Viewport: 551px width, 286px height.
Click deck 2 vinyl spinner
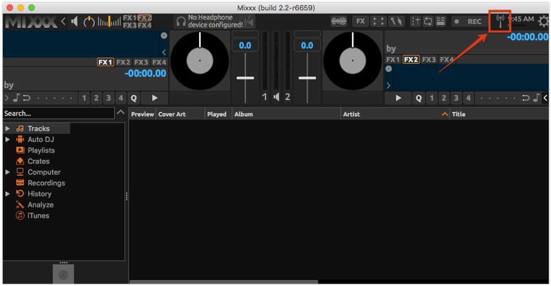click(x=352, y=60)
